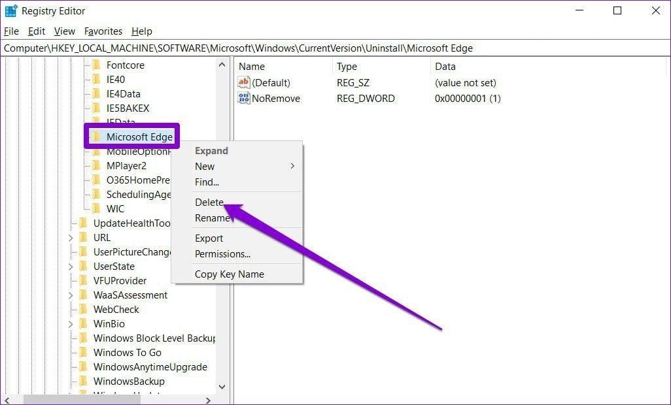Click the IE40 folder icon
The height and width of the screenshot is (405, 671).
pos(97,79)
